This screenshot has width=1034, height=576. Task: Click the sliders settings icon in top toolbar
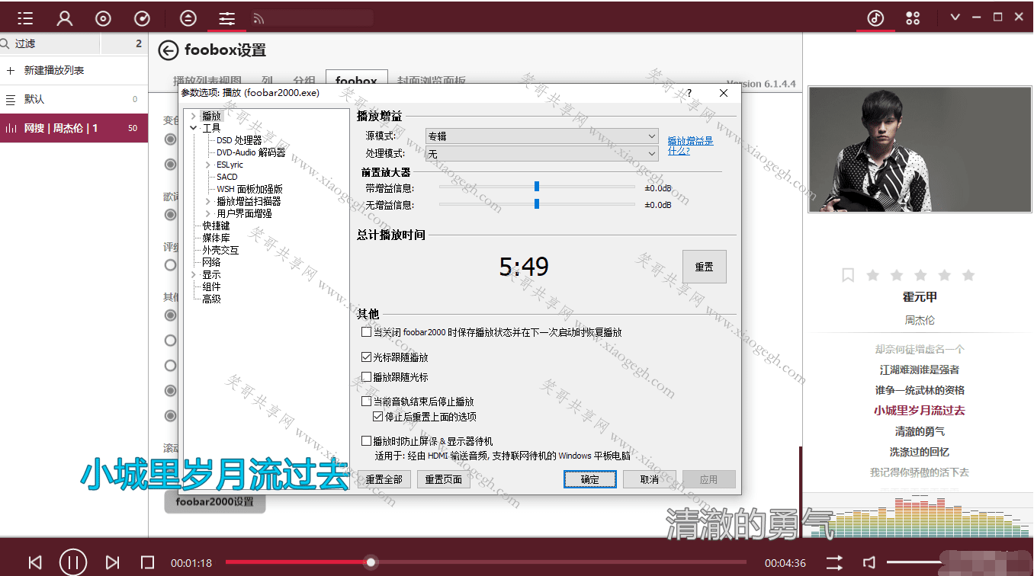(x=226, y=18)
